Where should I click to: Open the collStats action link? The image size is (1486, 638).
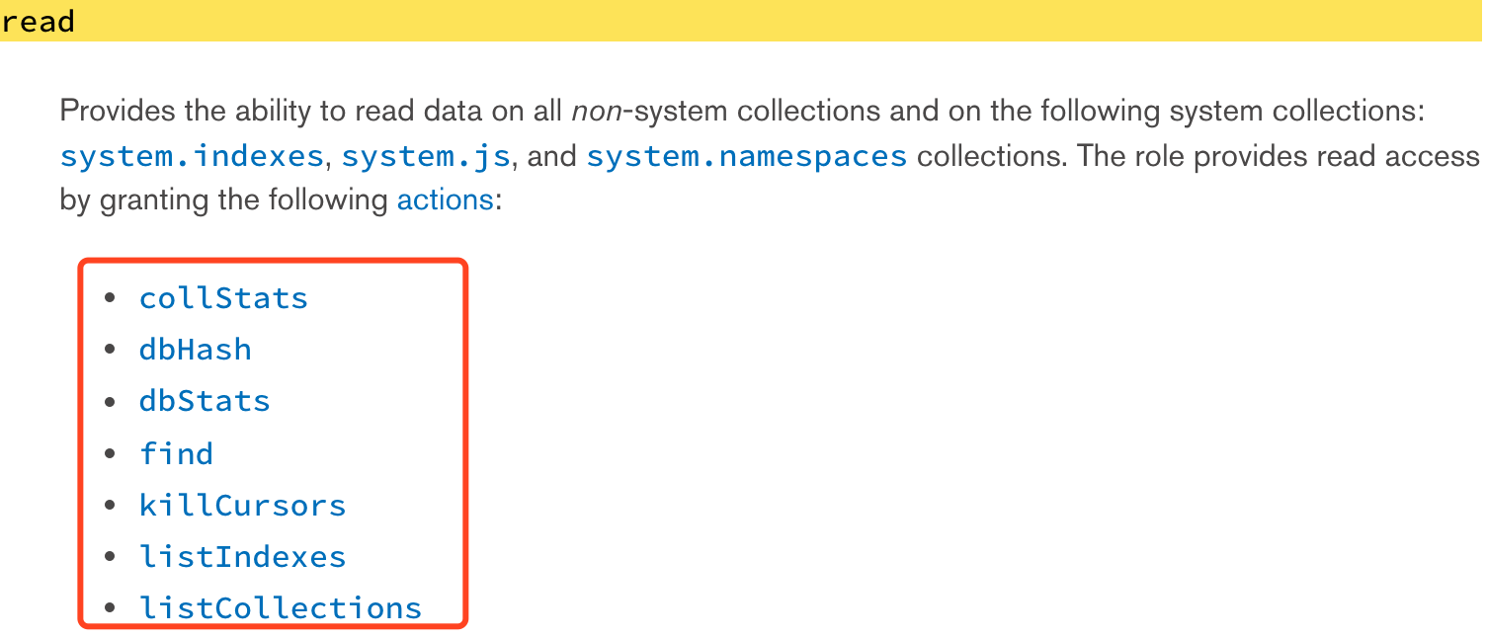223,298
